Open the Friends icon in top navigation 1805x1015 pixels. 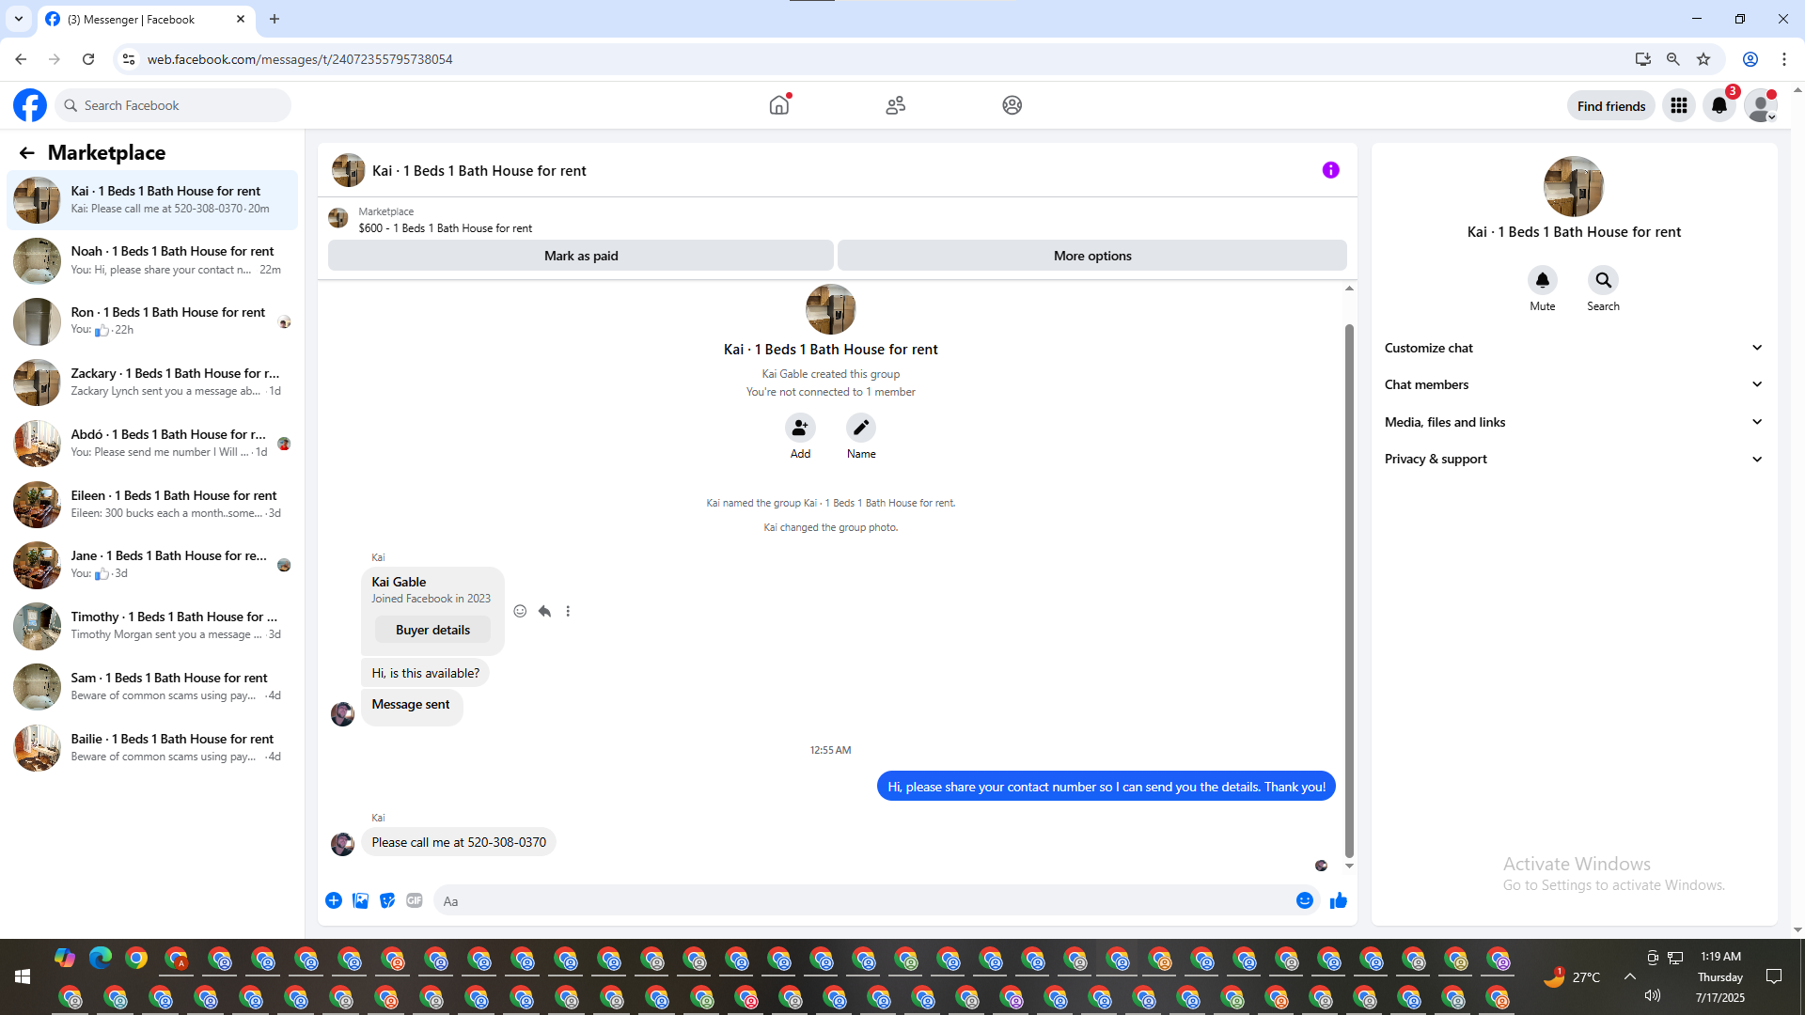tap(896, 105)
